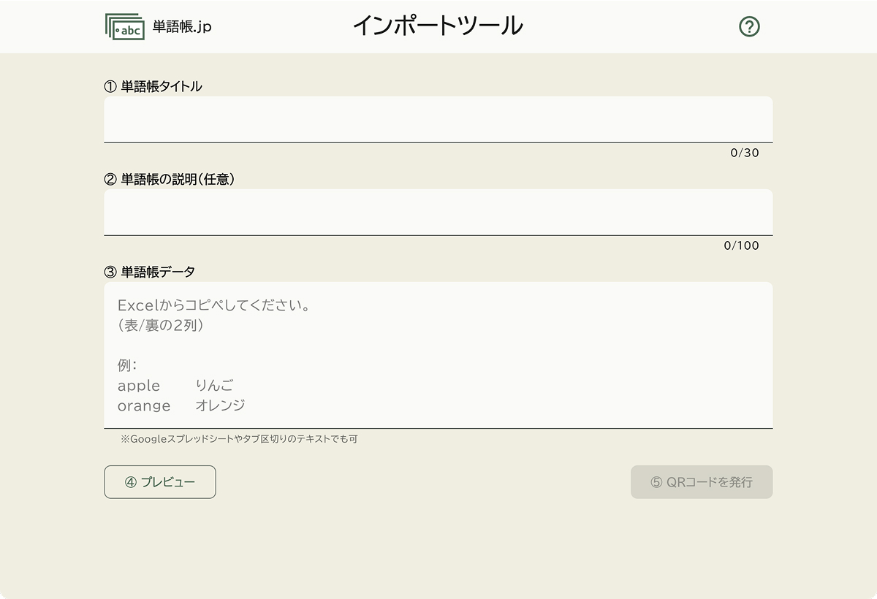This screenshot has height=599, width=877.
Task: Focus the 単語帳の説明 input field
Action: point(438,212)
